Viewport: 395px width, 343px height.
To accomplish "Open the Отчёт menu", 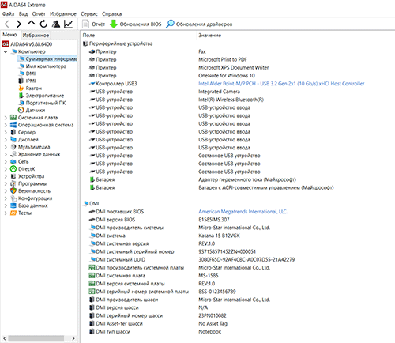I will pyautogui.click(x=39, y=14).
